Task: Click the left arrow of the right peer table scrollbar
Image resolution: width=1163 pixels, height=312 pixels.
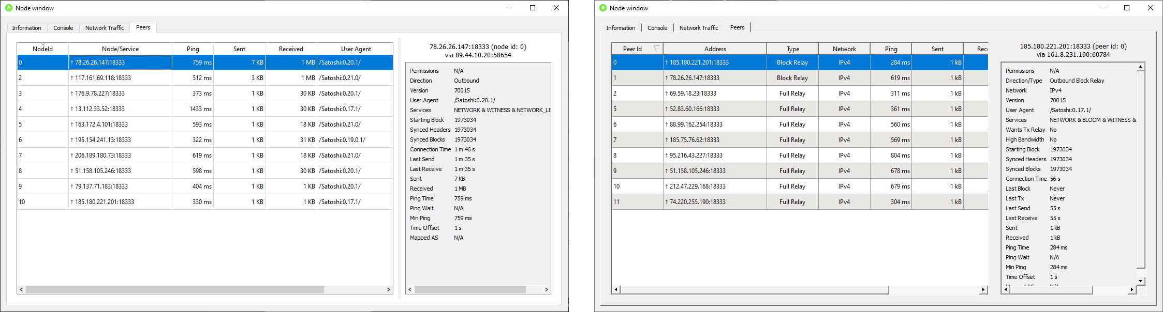Action: pos(616,290)
